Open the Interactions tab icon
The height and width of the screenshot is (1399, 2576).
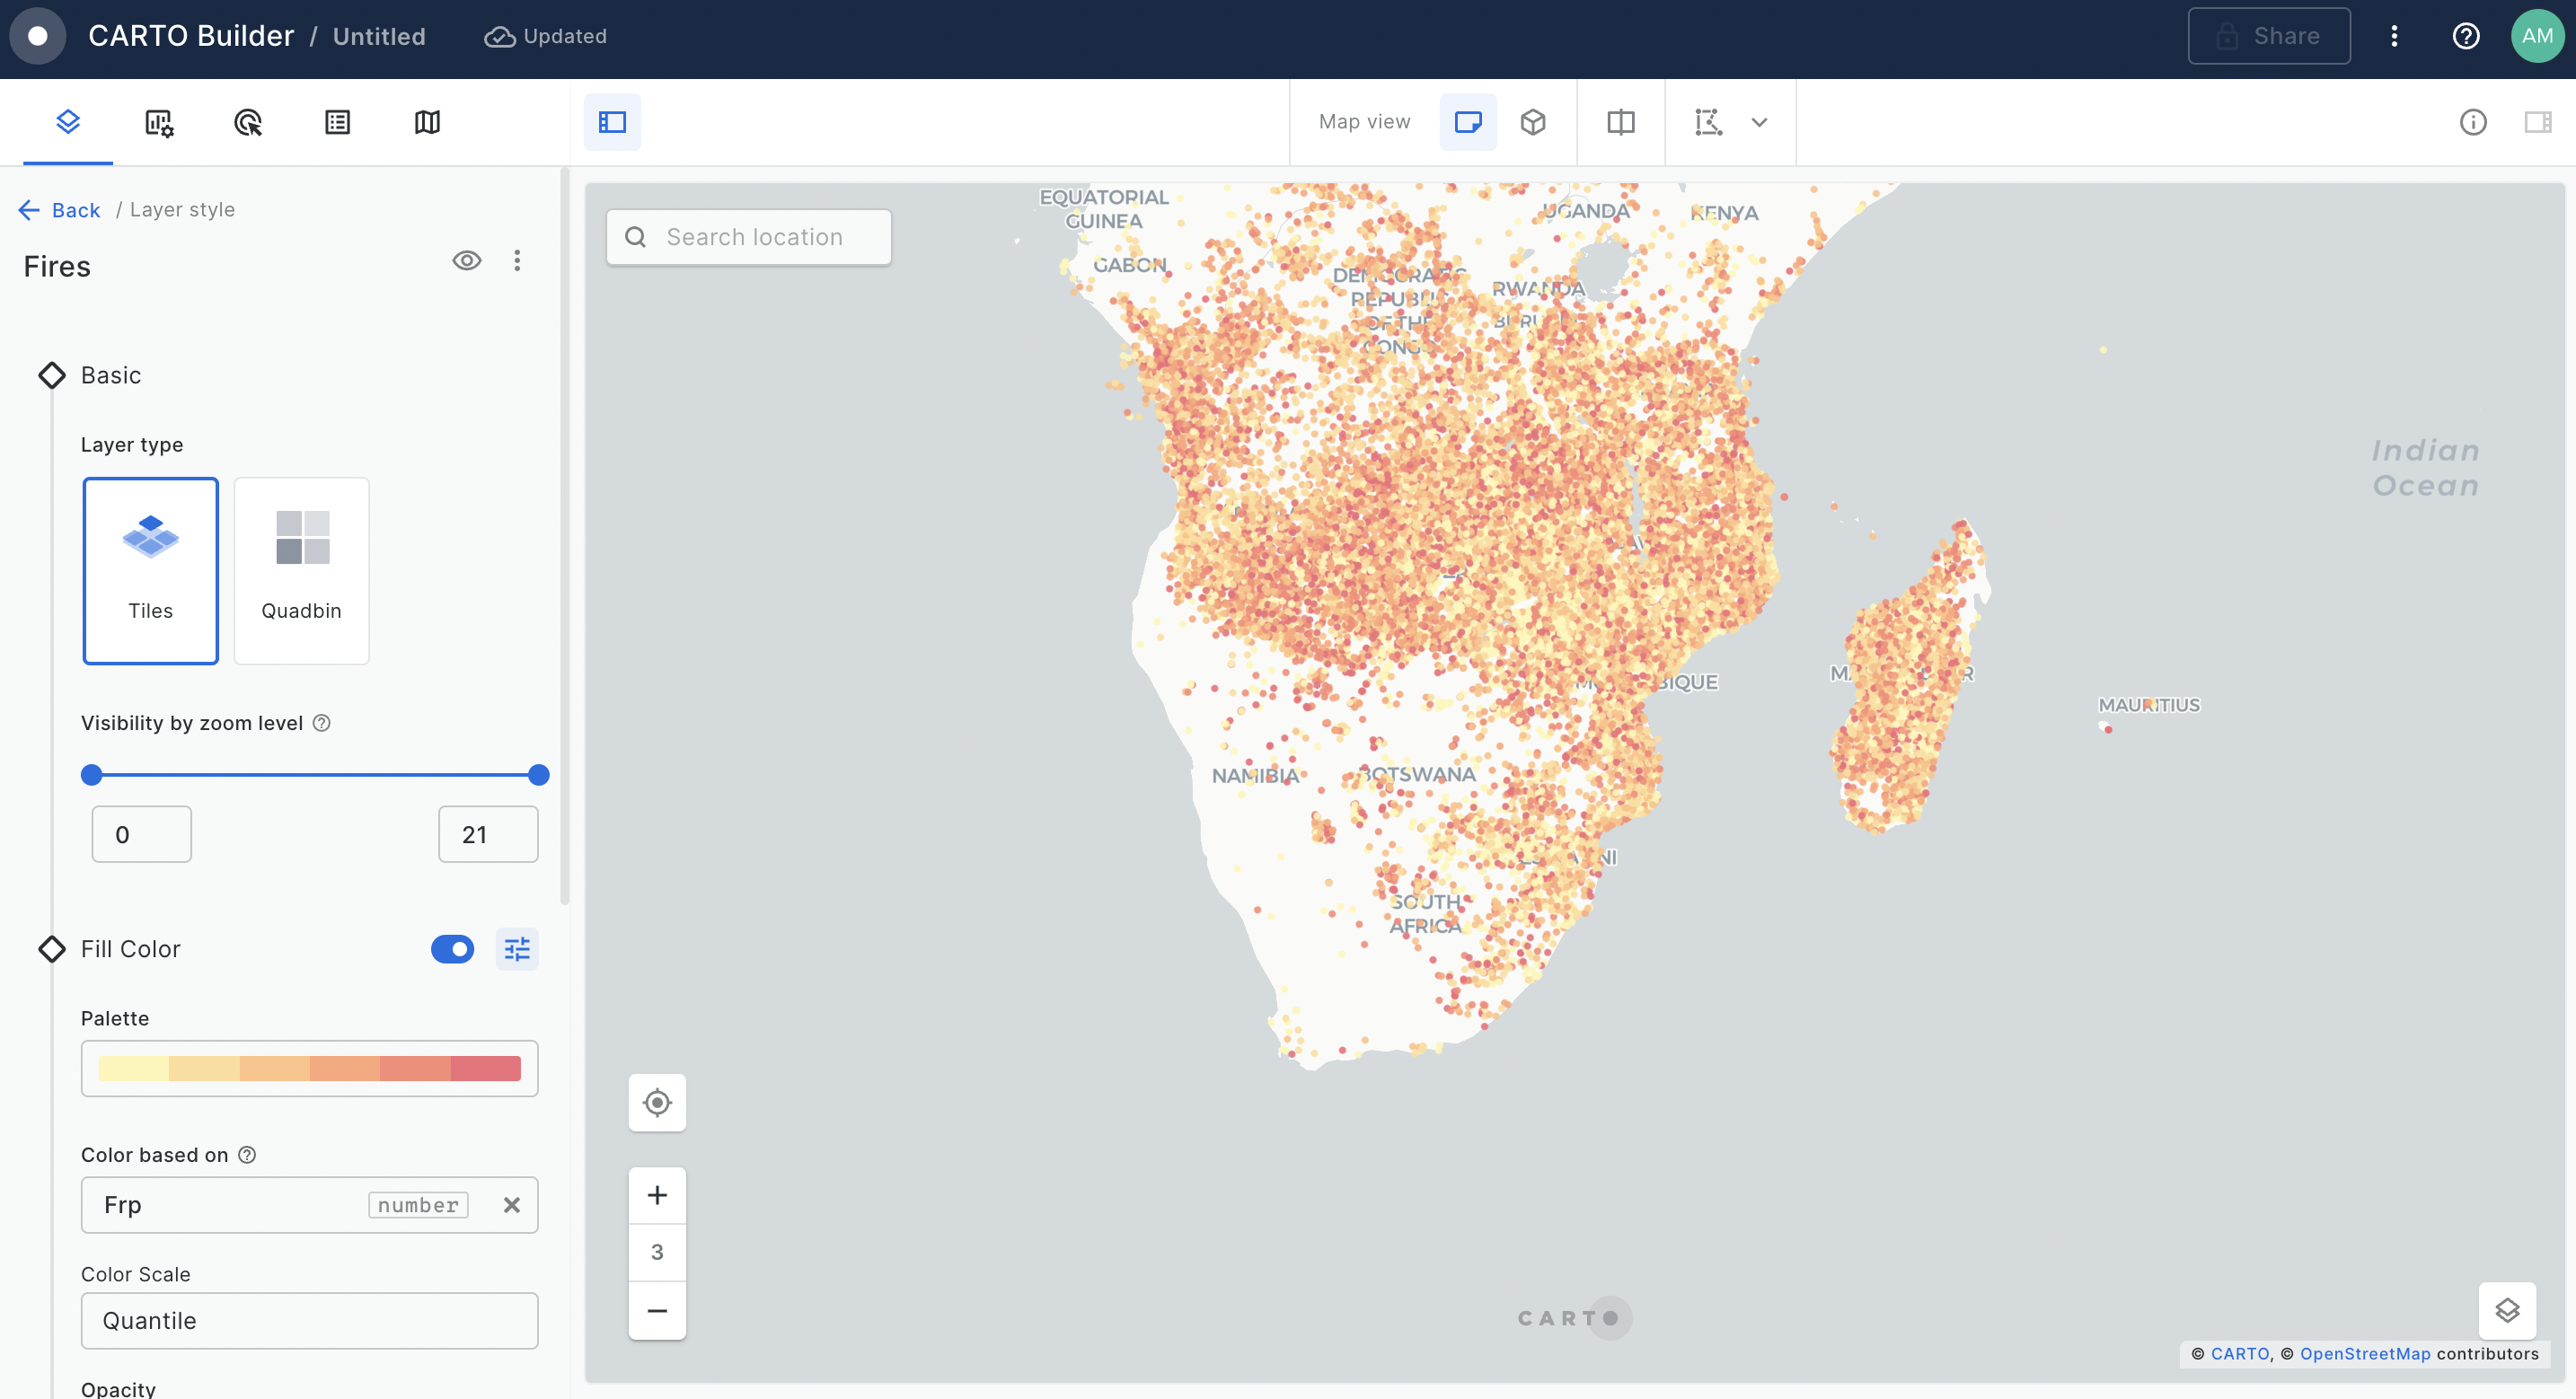tap(247, 122)
